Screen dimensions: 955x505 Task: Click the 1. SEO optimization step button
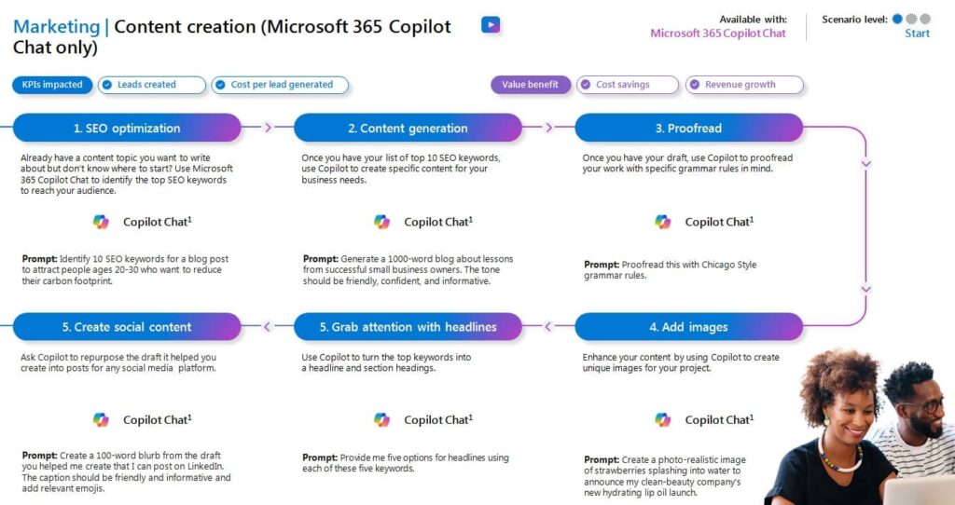coord(127,128)
